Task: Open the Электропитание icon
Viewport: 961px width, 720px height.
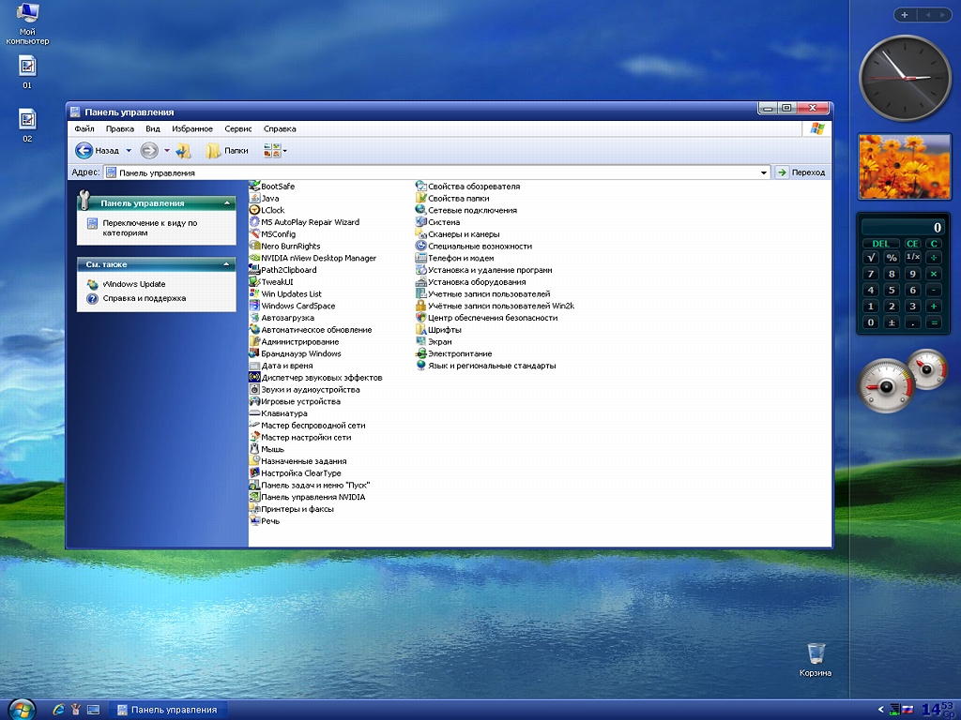Action: click(x=421, y=353)
